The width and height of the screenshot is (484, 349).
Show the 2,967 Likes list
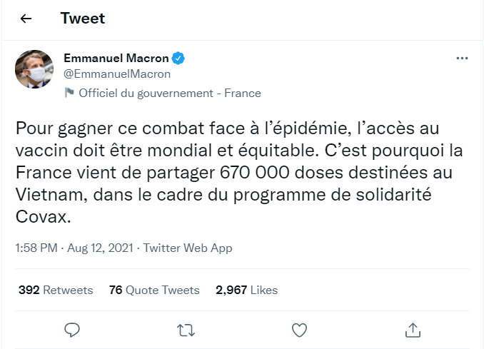pyautogui.click(x=246, y=290)
